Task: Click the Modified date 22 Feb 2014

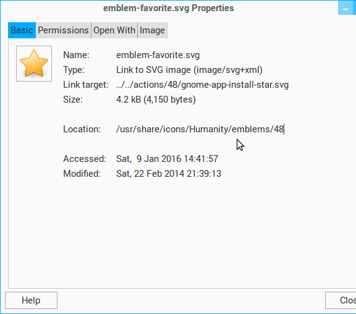Action: [169, 174]
